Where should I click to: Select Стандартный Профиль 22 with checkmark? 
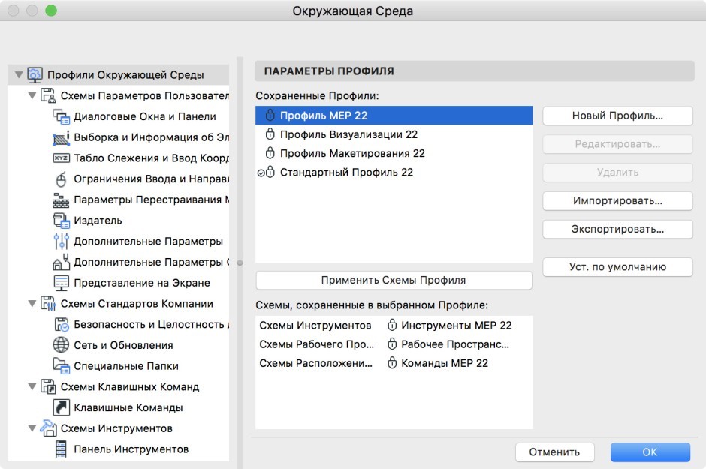[x=346, y=173]
